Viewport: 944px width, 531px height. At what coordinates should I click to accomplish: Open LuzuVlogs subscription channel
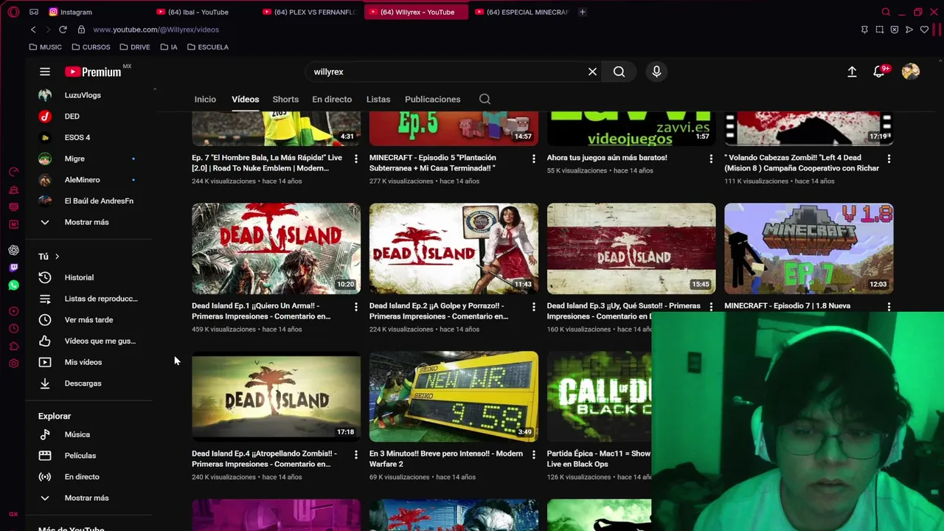(83, 95)
